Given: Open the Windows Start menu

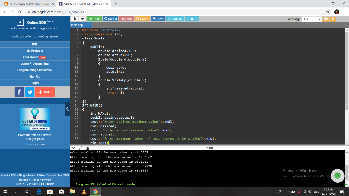Looking at the screenshot, I should pos(5,191).
